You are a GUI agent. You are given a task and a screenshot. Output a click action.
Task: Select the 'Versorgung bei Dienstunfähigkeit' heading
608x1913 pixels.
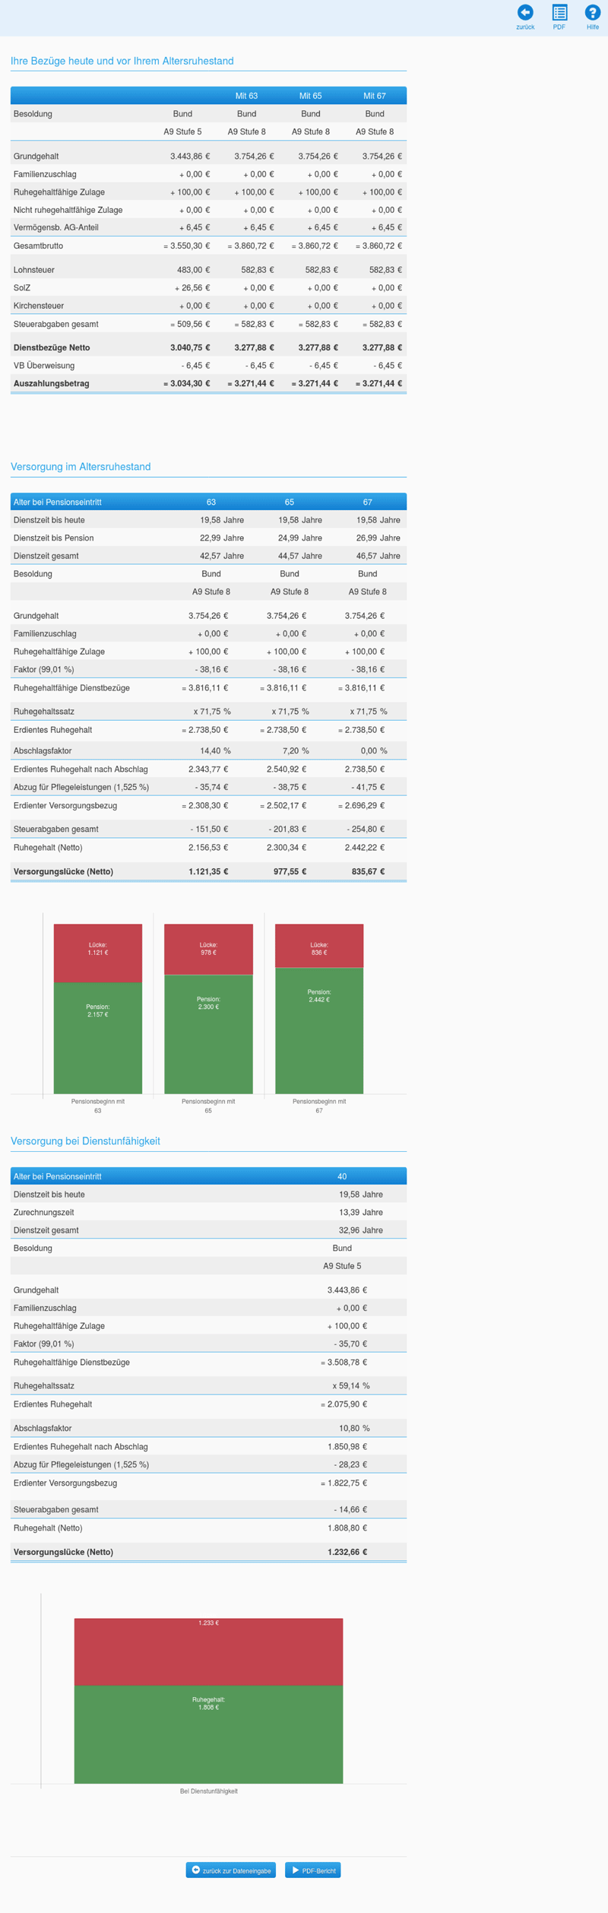click(x=85, y=1141)
